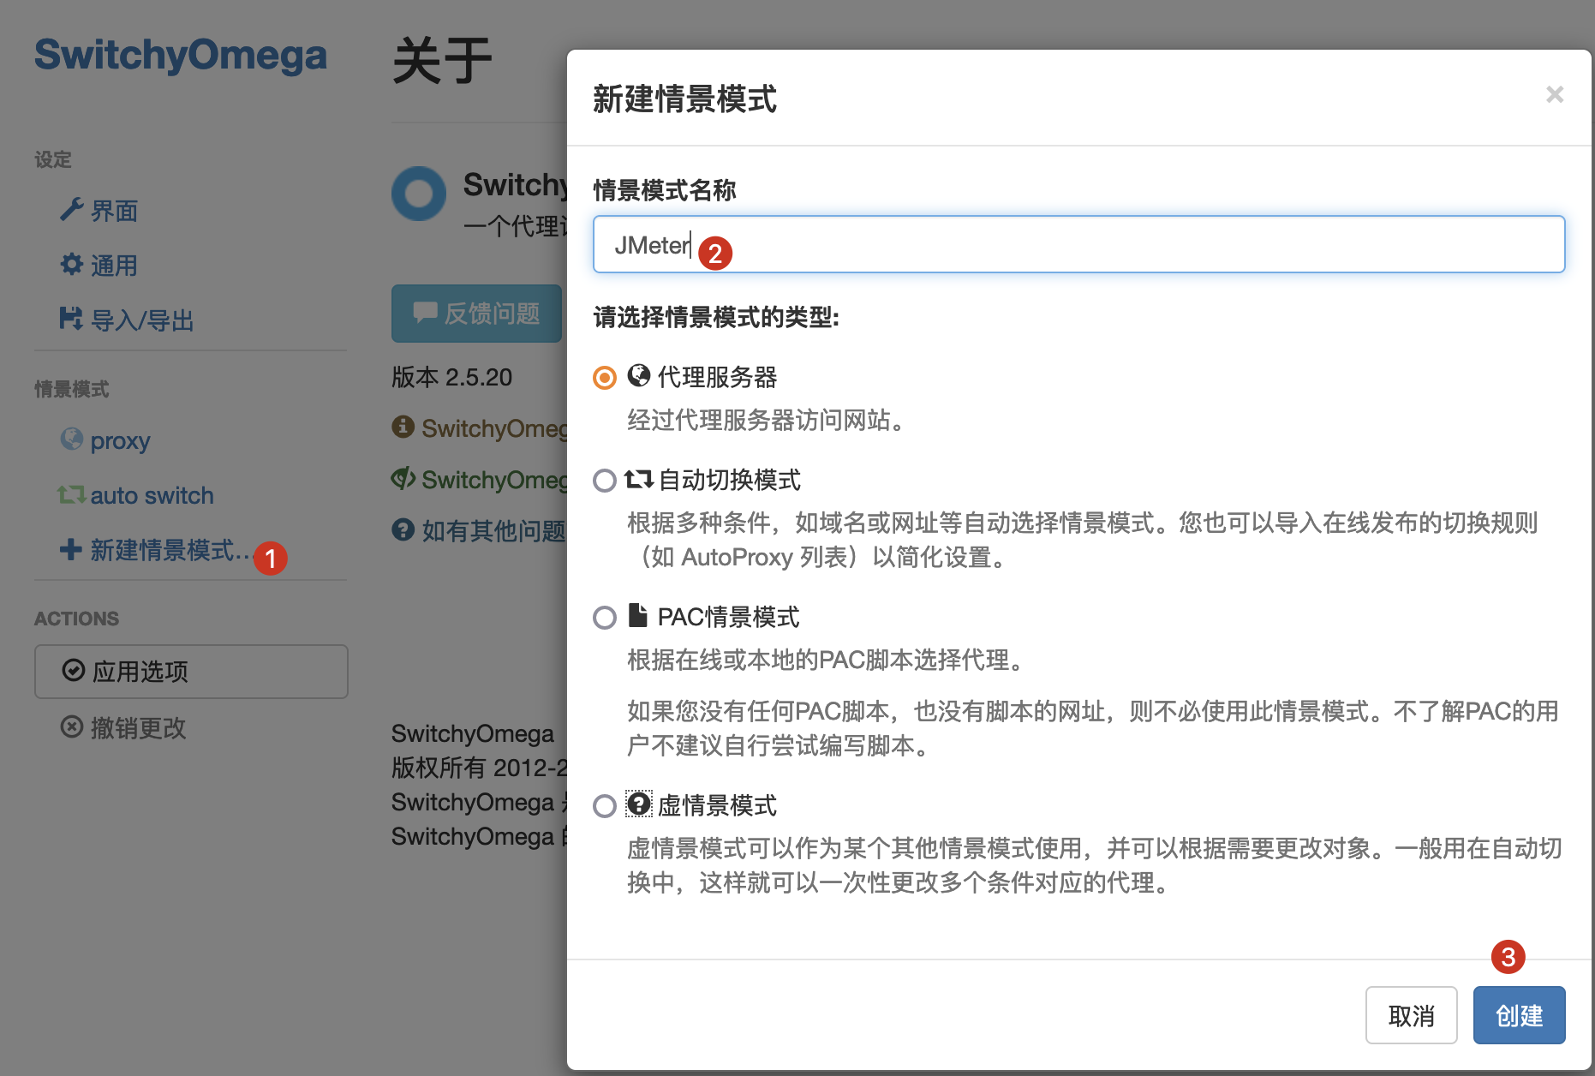The width and height of the screenshot is (1595, 1076).
Task: Open the 导入/导出 page
Action: (x=127, y=320)
